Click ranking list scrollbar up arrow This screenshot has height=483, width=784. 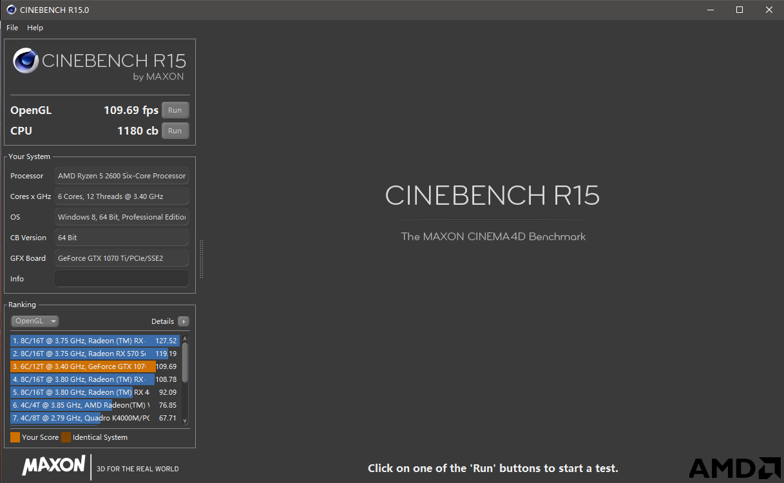(x=186, y=339)
